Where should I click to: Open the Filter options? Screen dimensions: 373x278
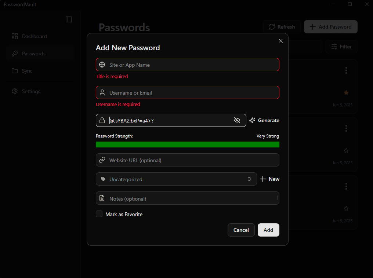click(x=341, y=47)
